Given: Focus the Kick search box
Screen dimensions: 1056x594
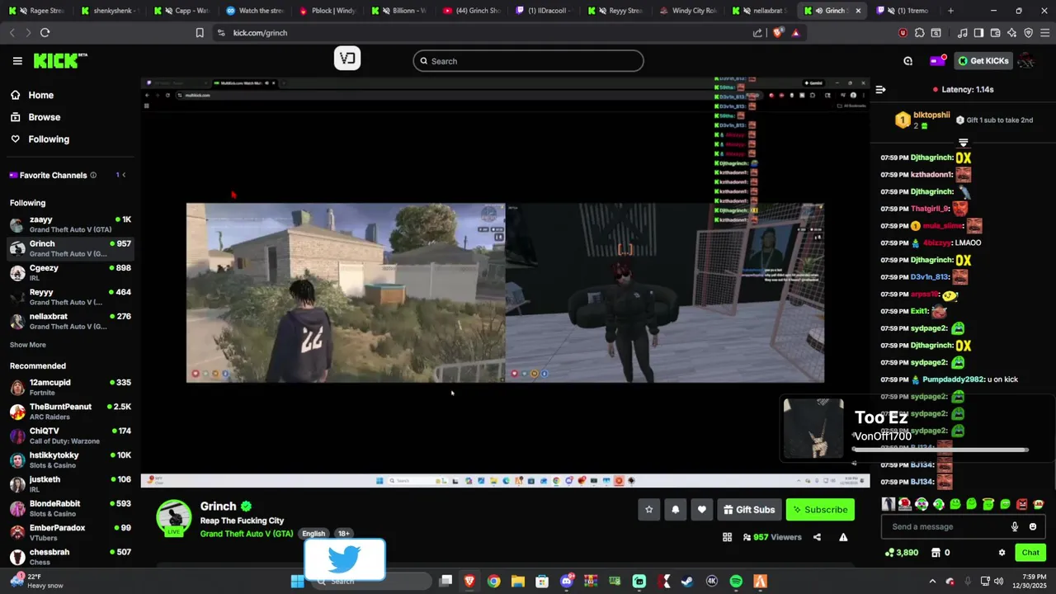Looking at the screenshot, I should (528, 61).
